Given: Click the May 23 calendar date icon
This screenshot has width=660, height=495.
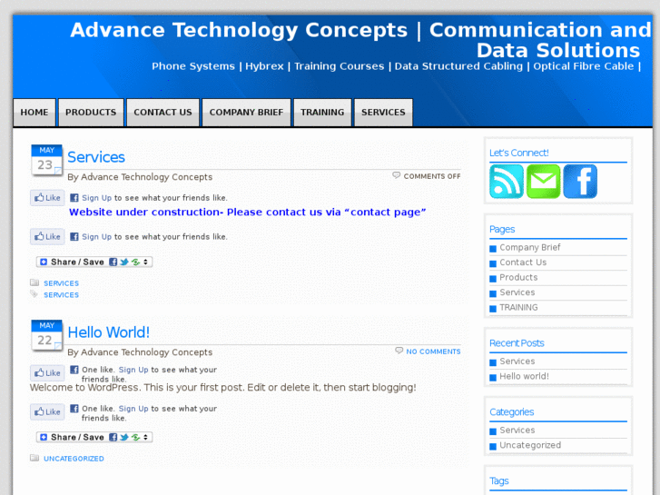Looking at the screenshot, I should pos(46,160).
